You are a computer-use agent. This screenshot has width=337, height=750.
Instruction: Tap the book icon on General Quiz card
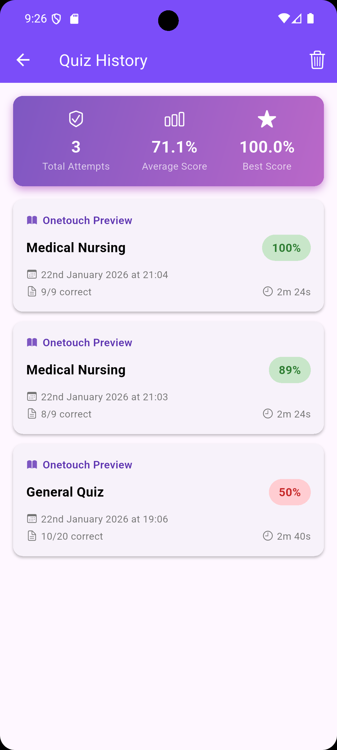pos(32,465)
